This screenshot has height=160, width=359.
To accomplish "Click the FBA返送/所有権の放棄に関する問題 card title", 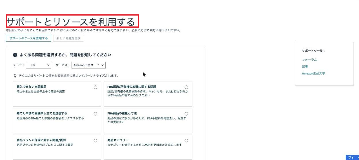I will [x=132, y=87].
